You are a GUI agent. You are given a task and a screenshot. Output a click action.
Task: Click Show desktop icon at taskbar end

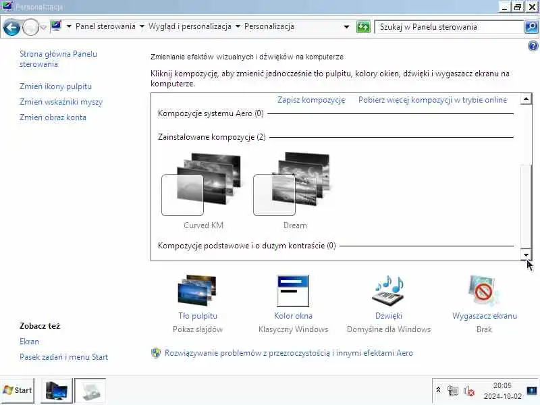click(533, 391)
